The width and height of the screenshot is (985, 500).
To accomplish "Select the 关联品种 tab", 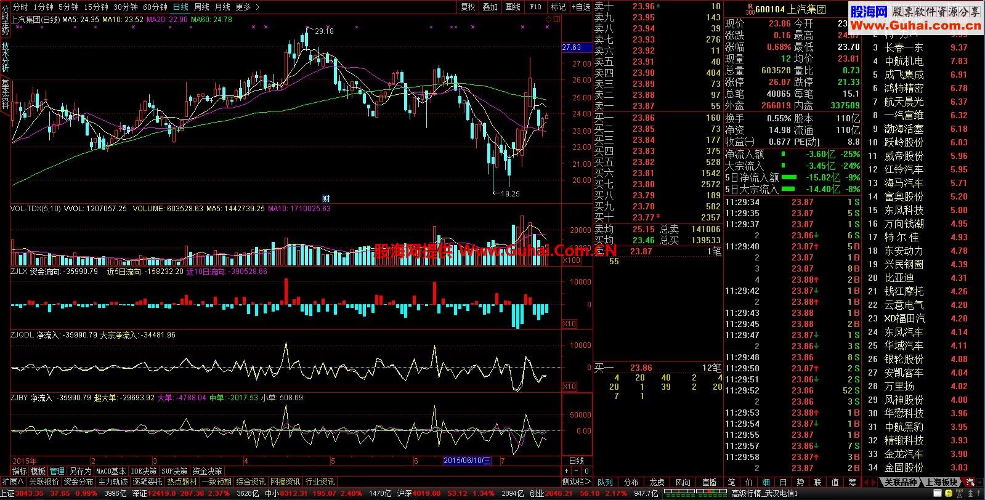I will (x=901, y=482).
